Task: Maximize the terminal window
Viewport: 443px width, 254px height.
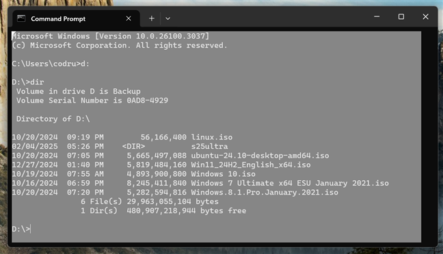Action: pos(401,16)
